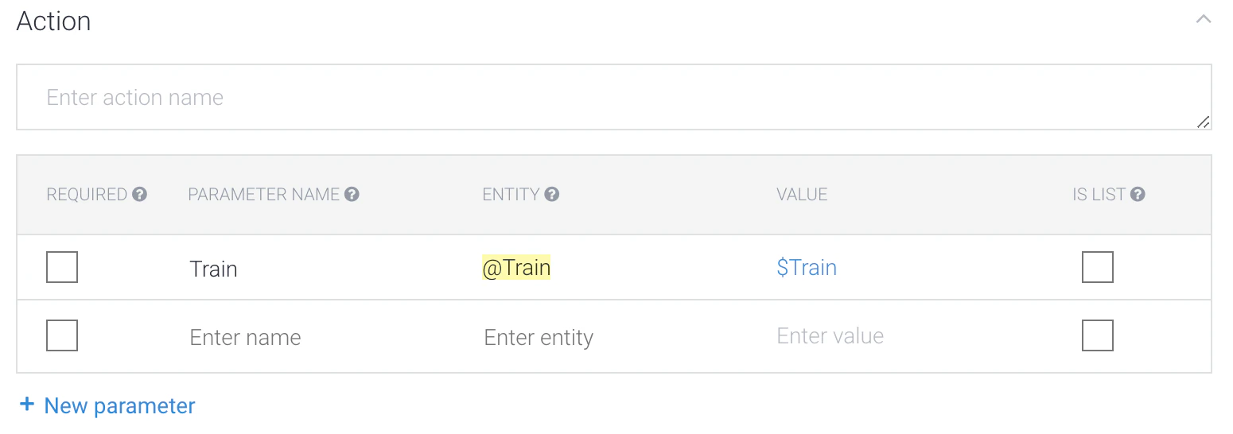Enable Is List for Train parameter
1233x434 pixels.
point(1098,267)
